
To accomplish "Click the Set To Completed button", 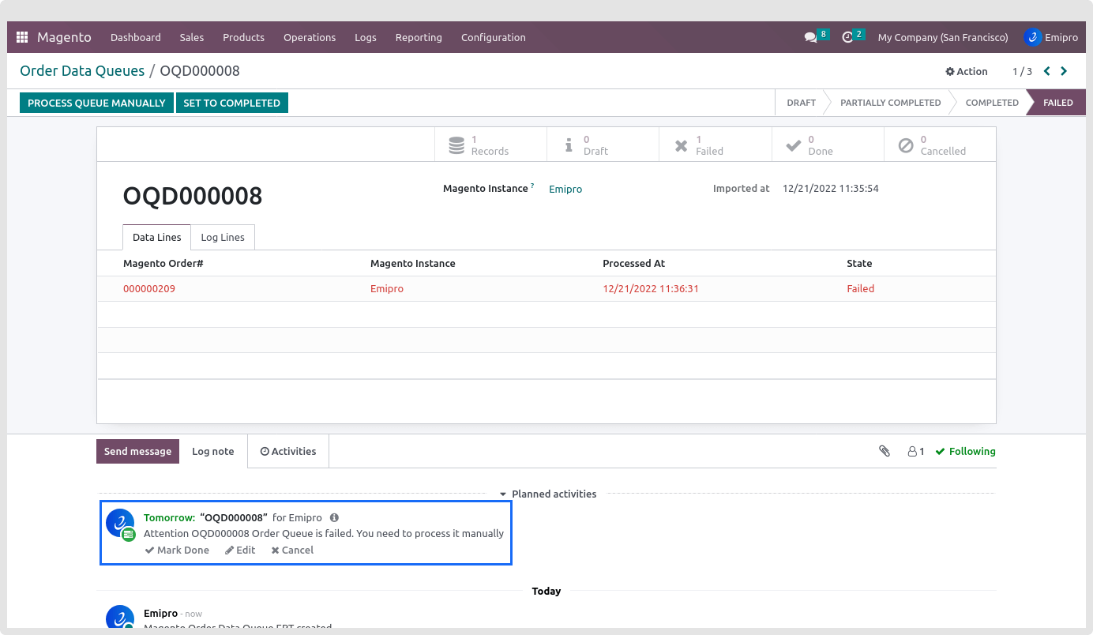I will [x=231, y=103].
